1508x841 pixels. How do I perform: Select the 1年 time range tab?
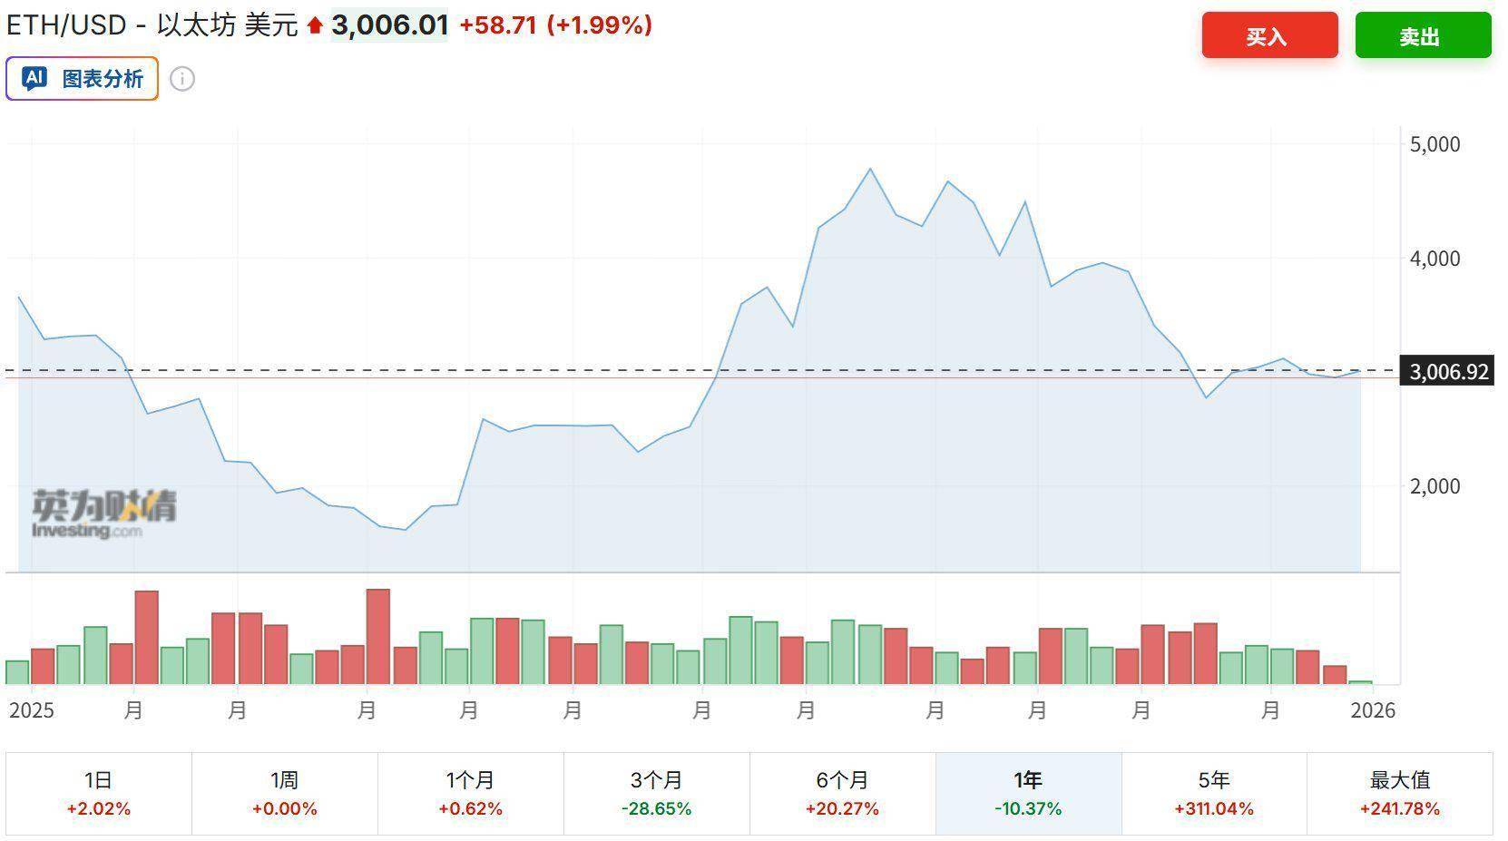pos(1028,793)
